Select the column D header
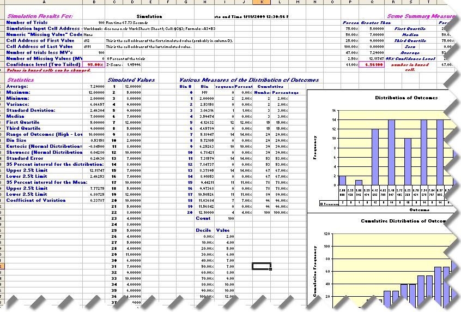The height and width of the screenshot is (312, 461). [132, 2]
